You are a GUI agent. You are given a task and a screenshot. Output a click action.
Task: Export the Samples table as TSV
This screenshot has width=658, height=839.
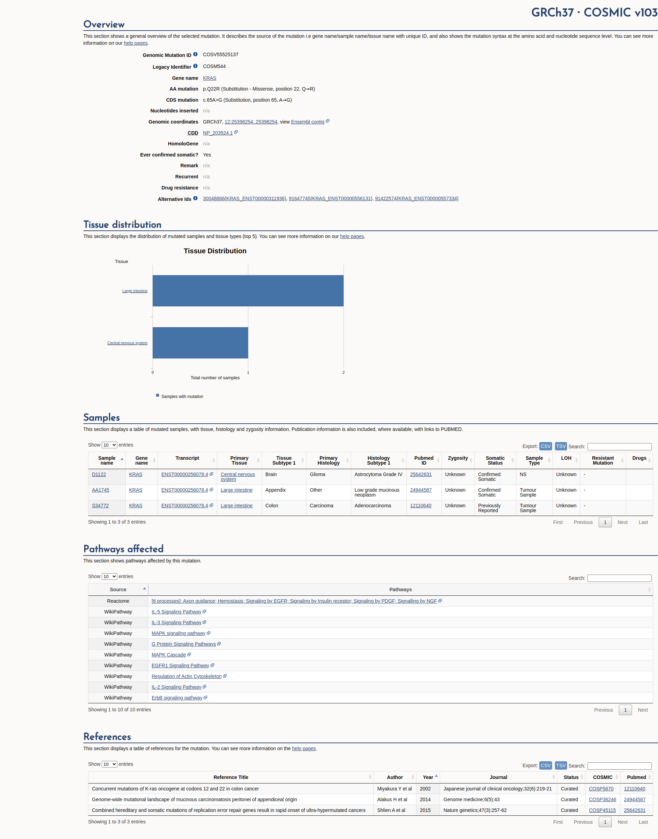pyautogui.click(x=561, y=446)
